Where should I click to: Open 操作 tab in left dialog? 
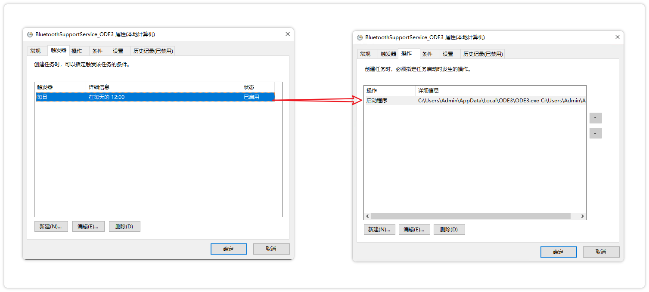coord(77,51)
